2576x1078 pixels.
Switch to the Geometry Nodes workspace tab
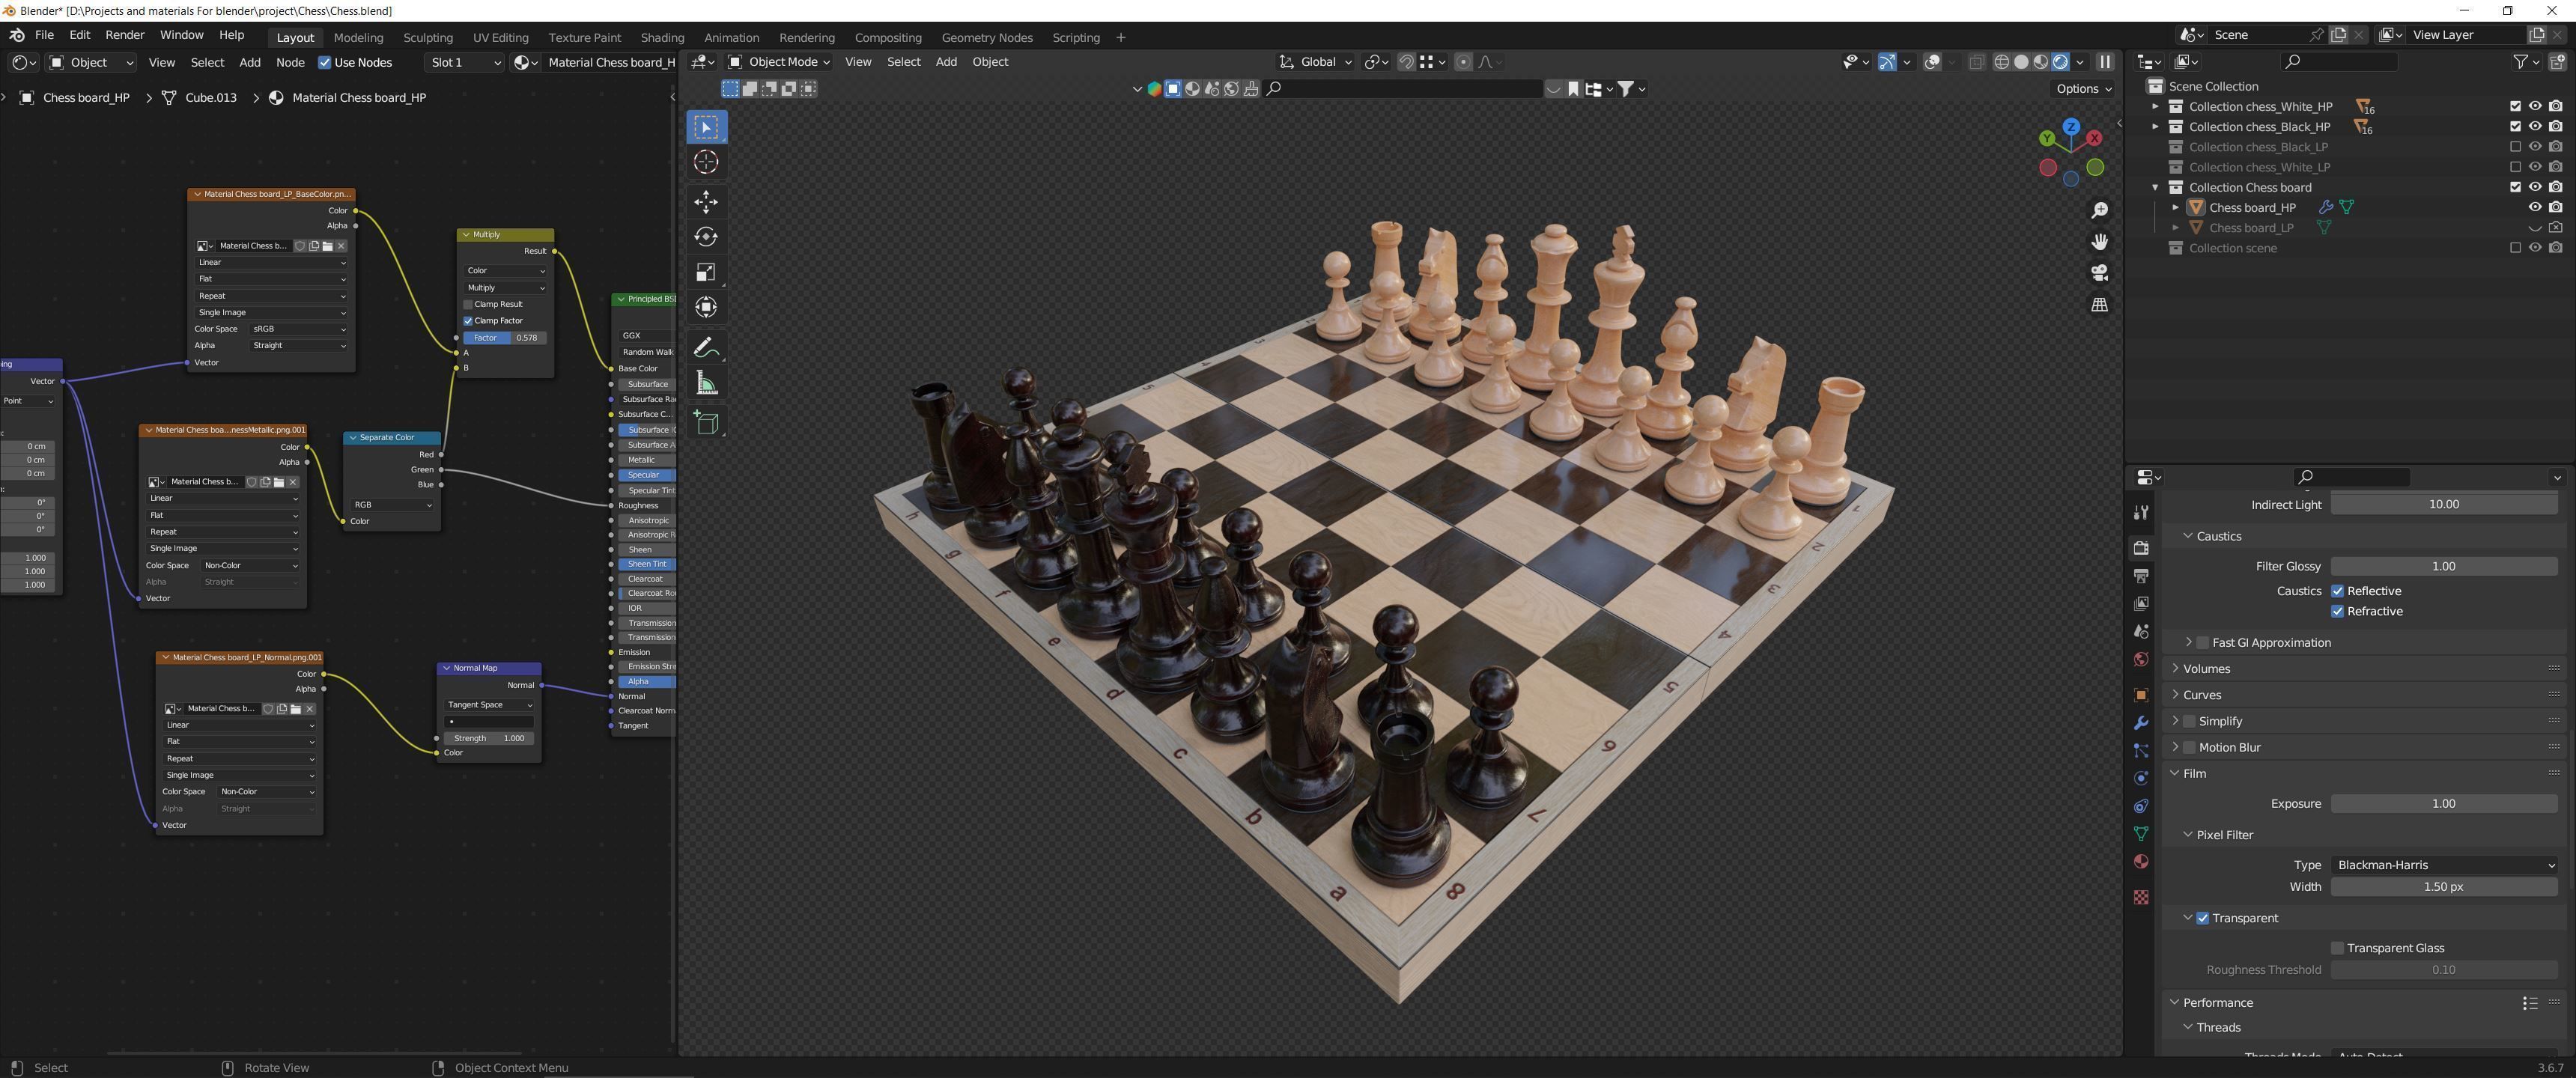[986, 37]
